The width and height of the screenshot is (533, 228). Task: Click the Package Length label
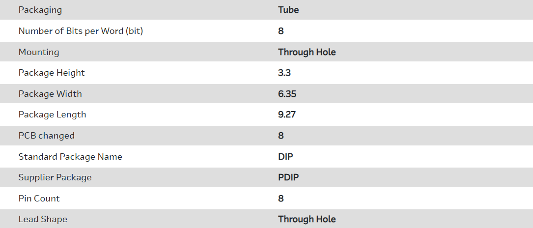(x=52, y=114)
